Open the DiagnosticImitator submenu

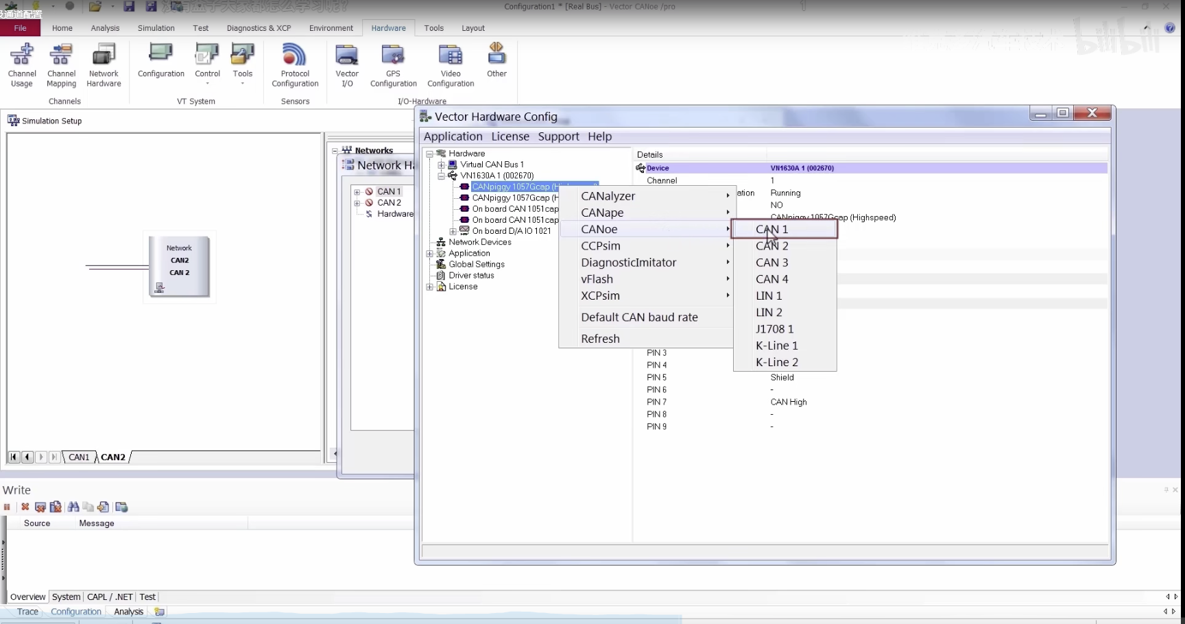tap(647, 263)
